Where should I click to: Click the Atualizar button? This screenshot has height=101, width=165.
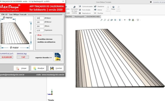39,68
